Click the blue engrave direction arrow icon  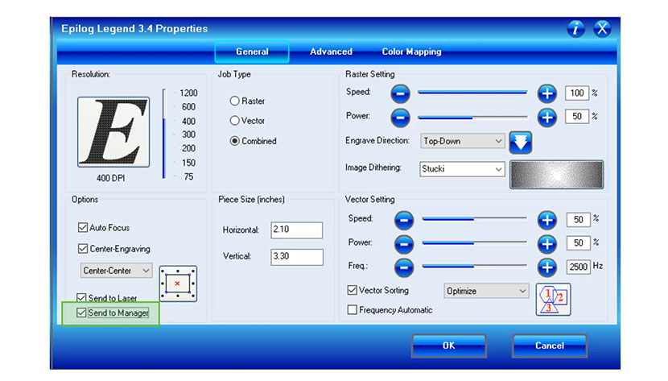(x=522, y=142)
